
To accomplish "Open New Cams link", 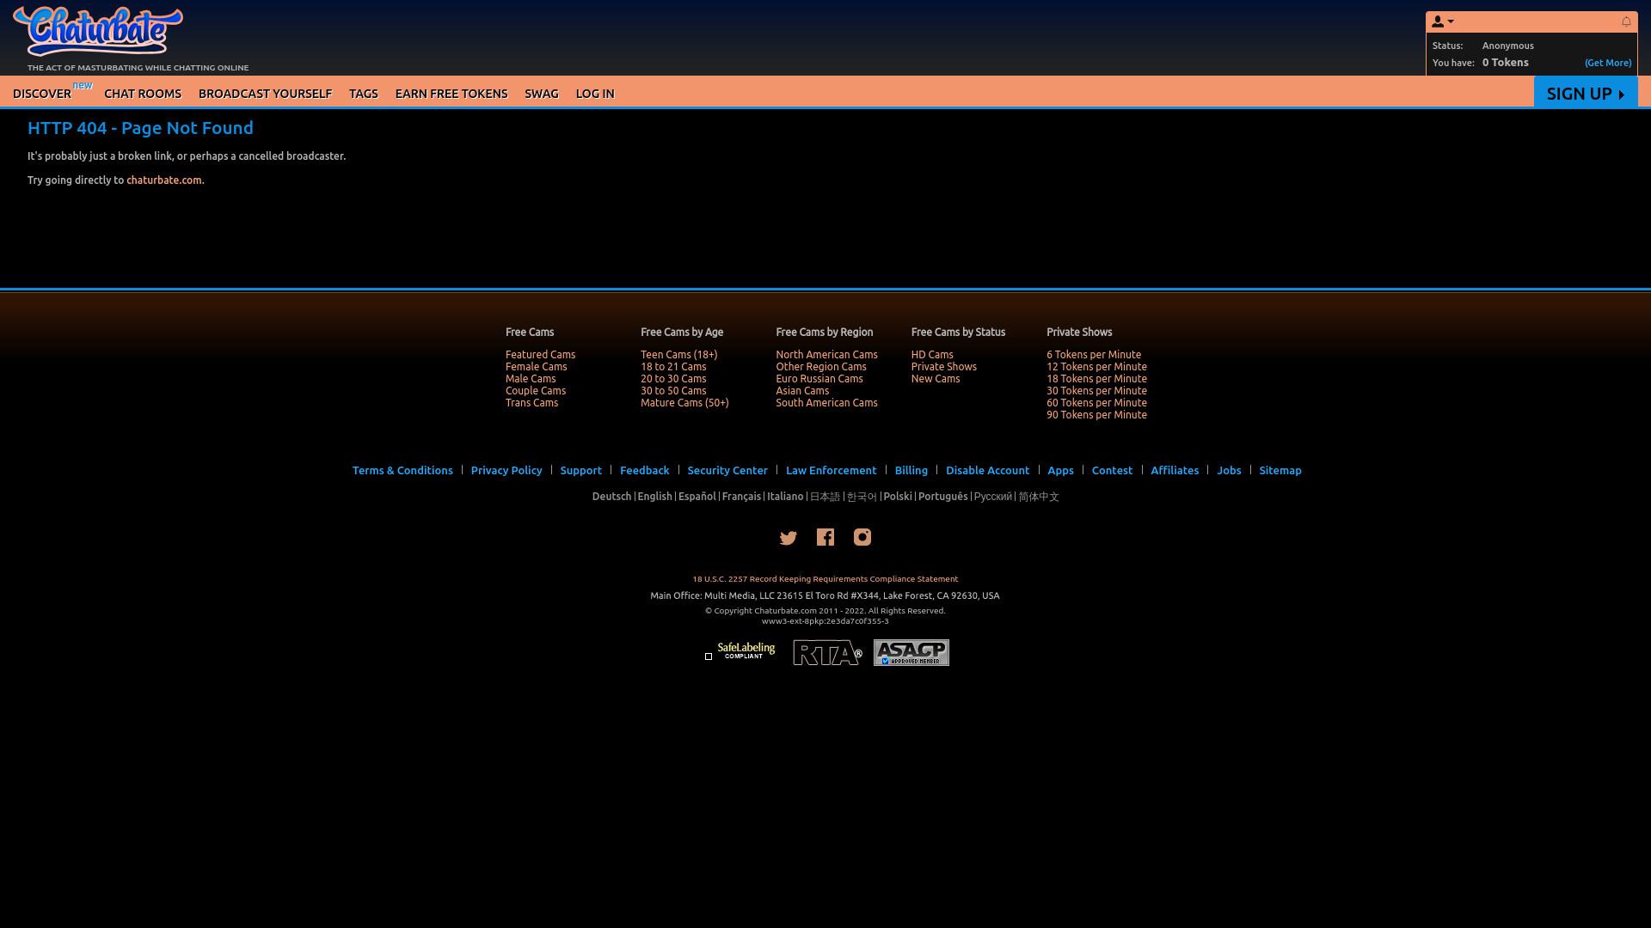I will 936,379.
